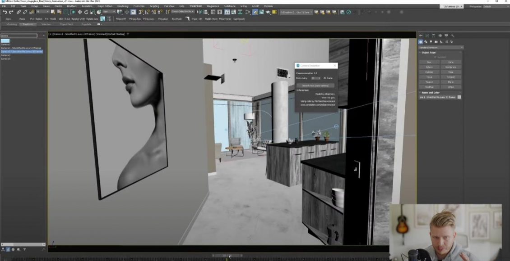The height and width of the screenshot is (261, 510).
Task: Open the Rendering menu
Action: 123,6
